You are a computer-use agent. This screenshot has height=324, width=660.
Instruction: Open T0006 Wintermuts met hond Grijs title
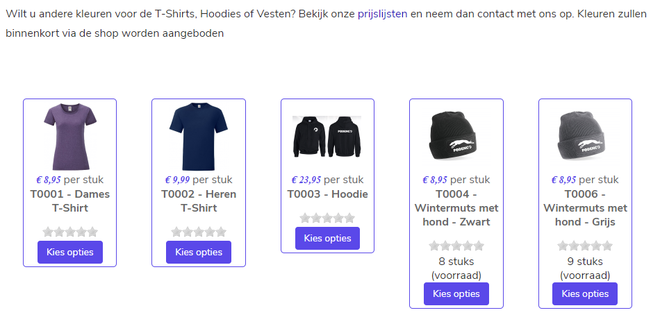(585, 208)
